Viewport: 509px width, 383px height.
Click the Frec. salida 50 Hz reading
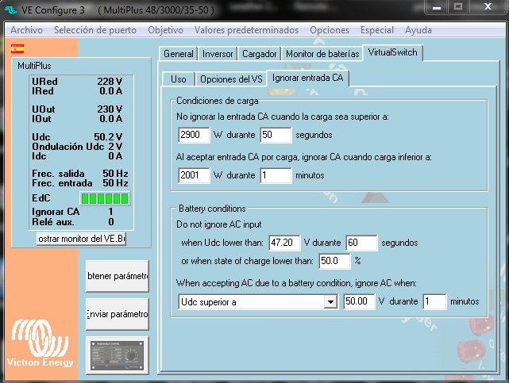80,174
